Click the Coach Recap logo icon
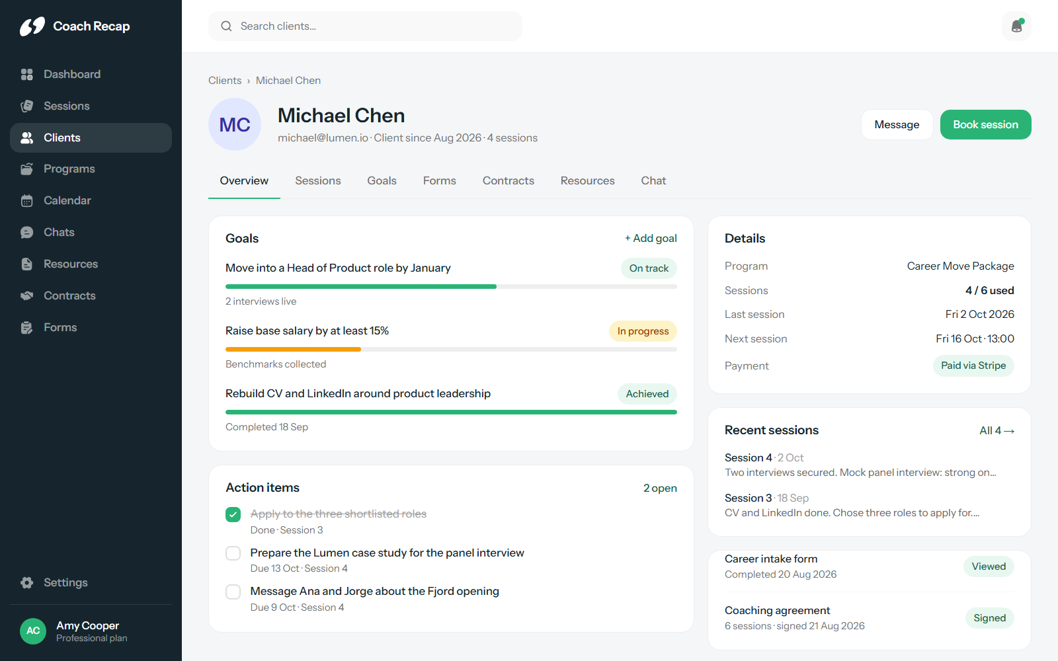Image resolution: width=1058 pixels, height=661 pixels. pos(32,26)
